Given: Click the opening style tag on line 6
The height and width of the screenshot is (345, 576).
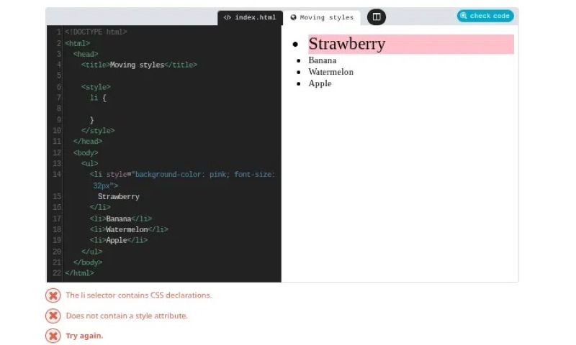Looking at the screenshot, I should coord(96,87).
